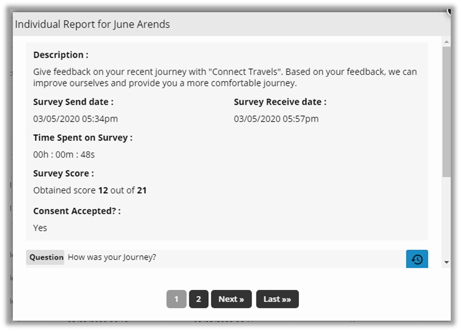Screen dimensions: 461x331
Task: Go to page 2 of the report
Action: coord(198,299)
